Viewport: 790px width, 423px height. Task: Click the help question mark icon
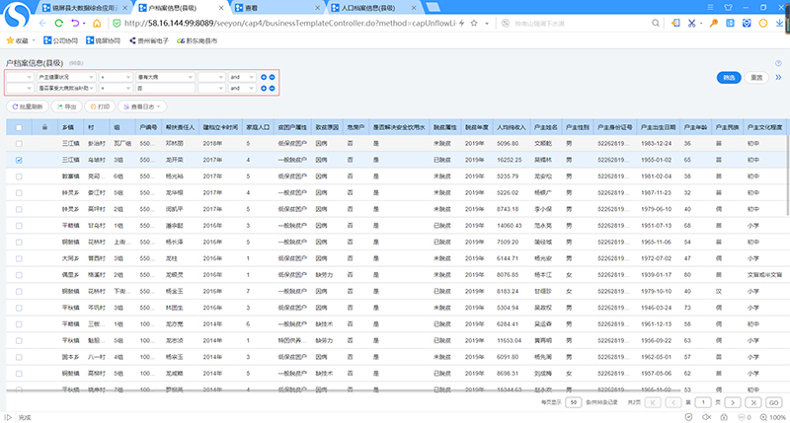point(778,63)
